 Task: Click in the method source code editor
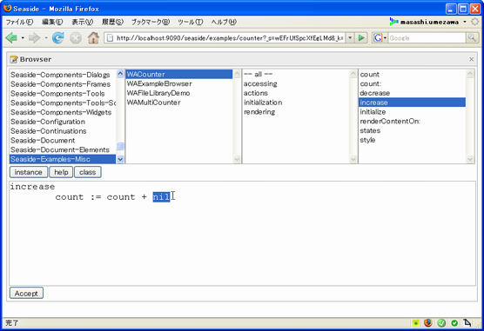point(242,234)
